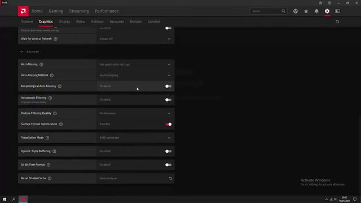Viewport: 361px width, 203px height.
Task: Switch to Devices settings tab
Action: [x=135, y=21]
